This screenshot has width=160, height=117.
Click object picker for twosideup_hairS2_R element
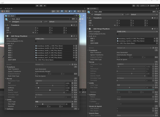coord(155,38)
